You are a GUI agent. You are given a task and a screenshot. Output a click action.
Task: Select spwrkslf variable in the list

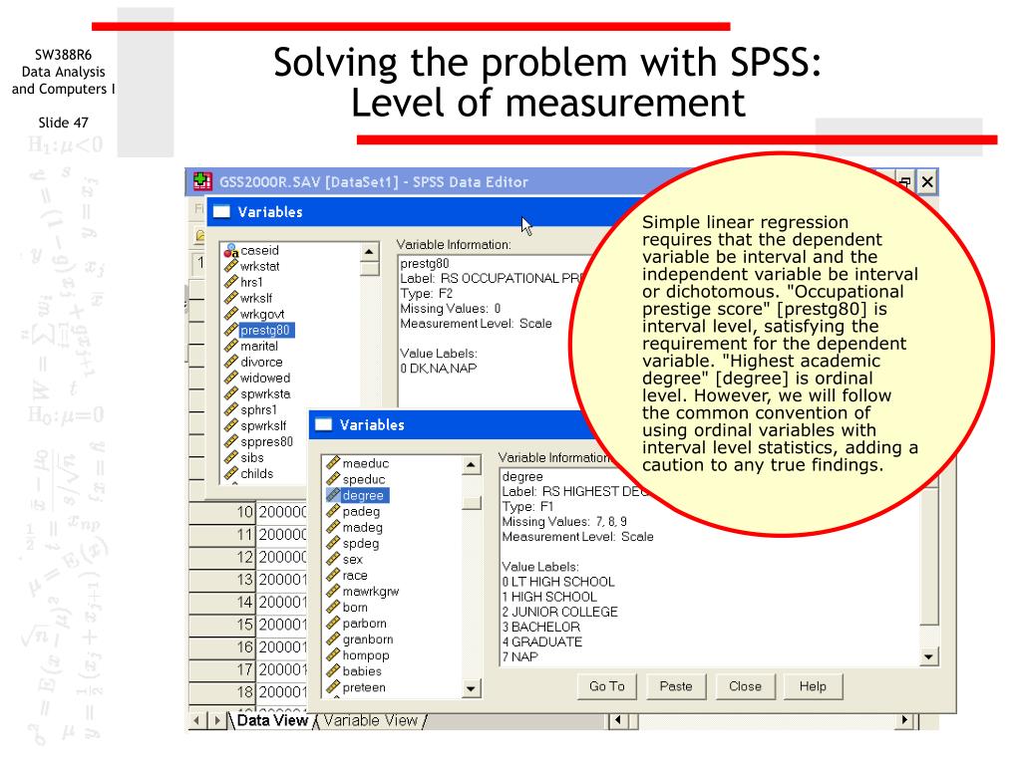click(263, 426)
